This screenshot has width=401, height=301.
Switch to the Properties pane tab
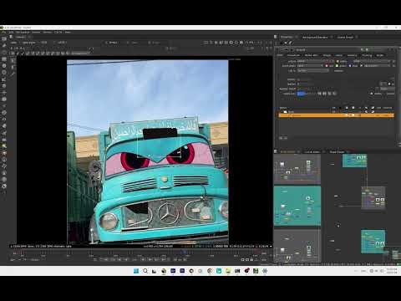pos(287,37)
